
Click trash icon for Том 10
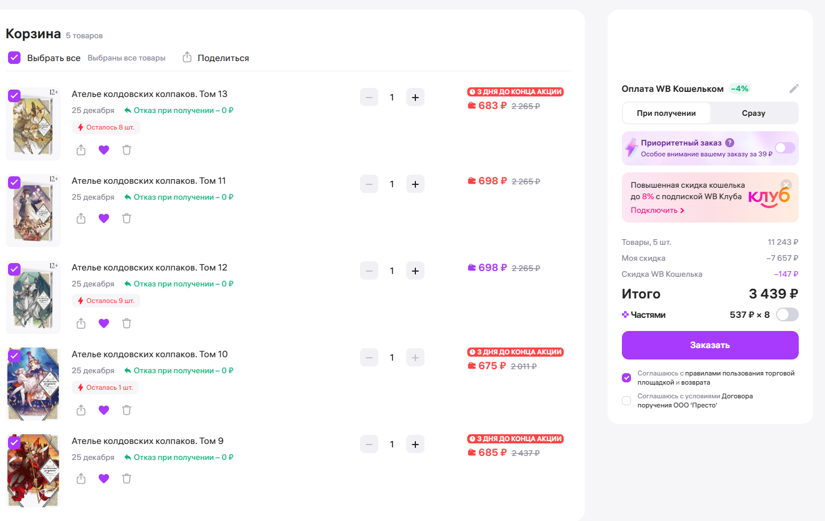click(x=127, y=410)
